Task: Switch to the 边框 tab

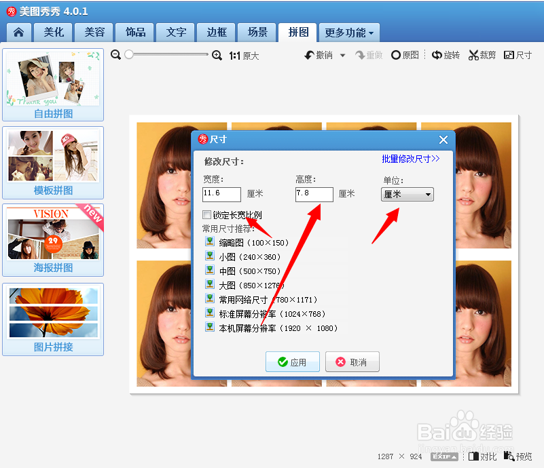Action: pos(215,32)
